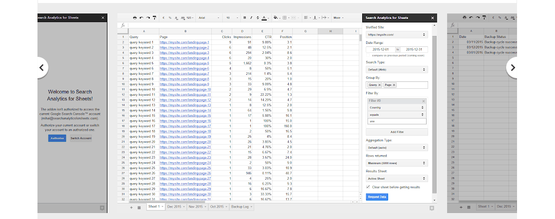Image resolution: width=555 pixels, height=219 pixels.
Task: Click the start date field 2015-12-01
Action: tap(380, 49)
